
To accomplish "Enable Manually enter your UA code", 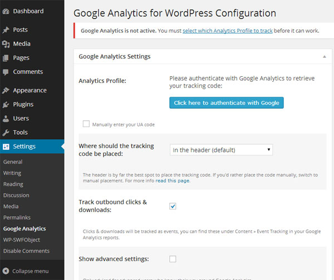I will (86, 124).
